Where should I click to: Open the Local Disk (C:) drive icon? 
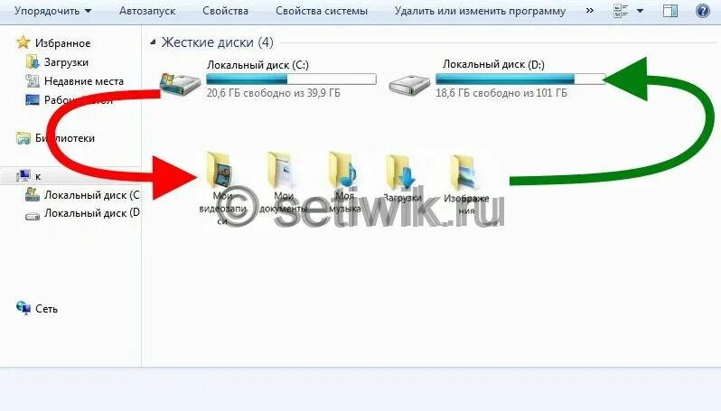coord(181,83)
